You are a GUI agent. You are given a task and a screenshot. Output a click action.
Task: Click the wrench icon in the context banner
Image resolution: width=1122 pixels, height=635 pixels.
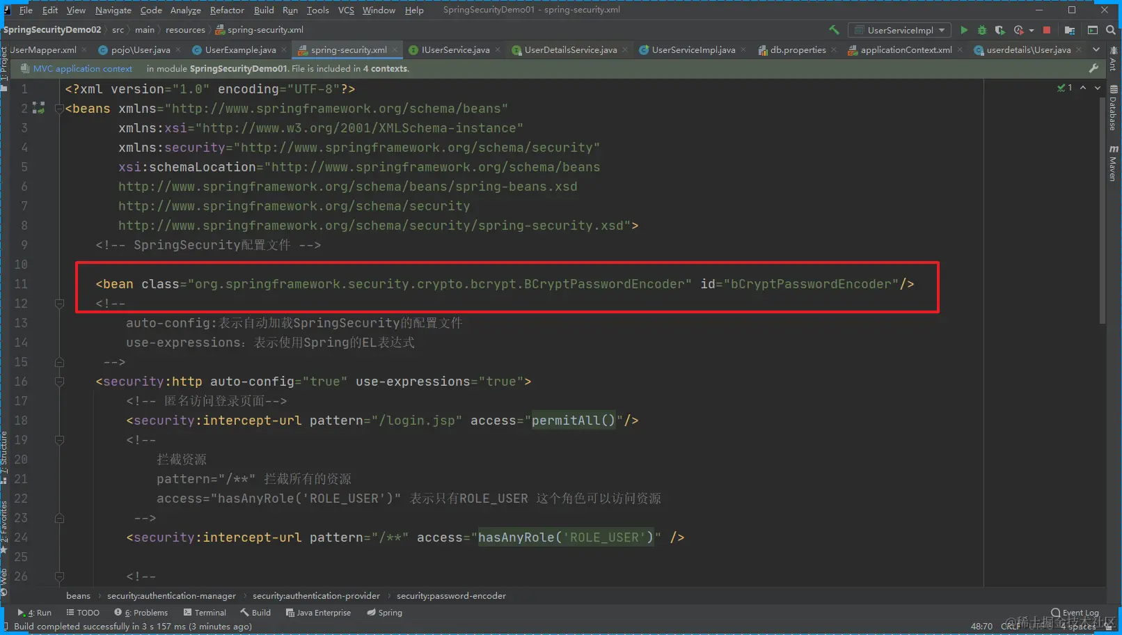[1093, 68]
